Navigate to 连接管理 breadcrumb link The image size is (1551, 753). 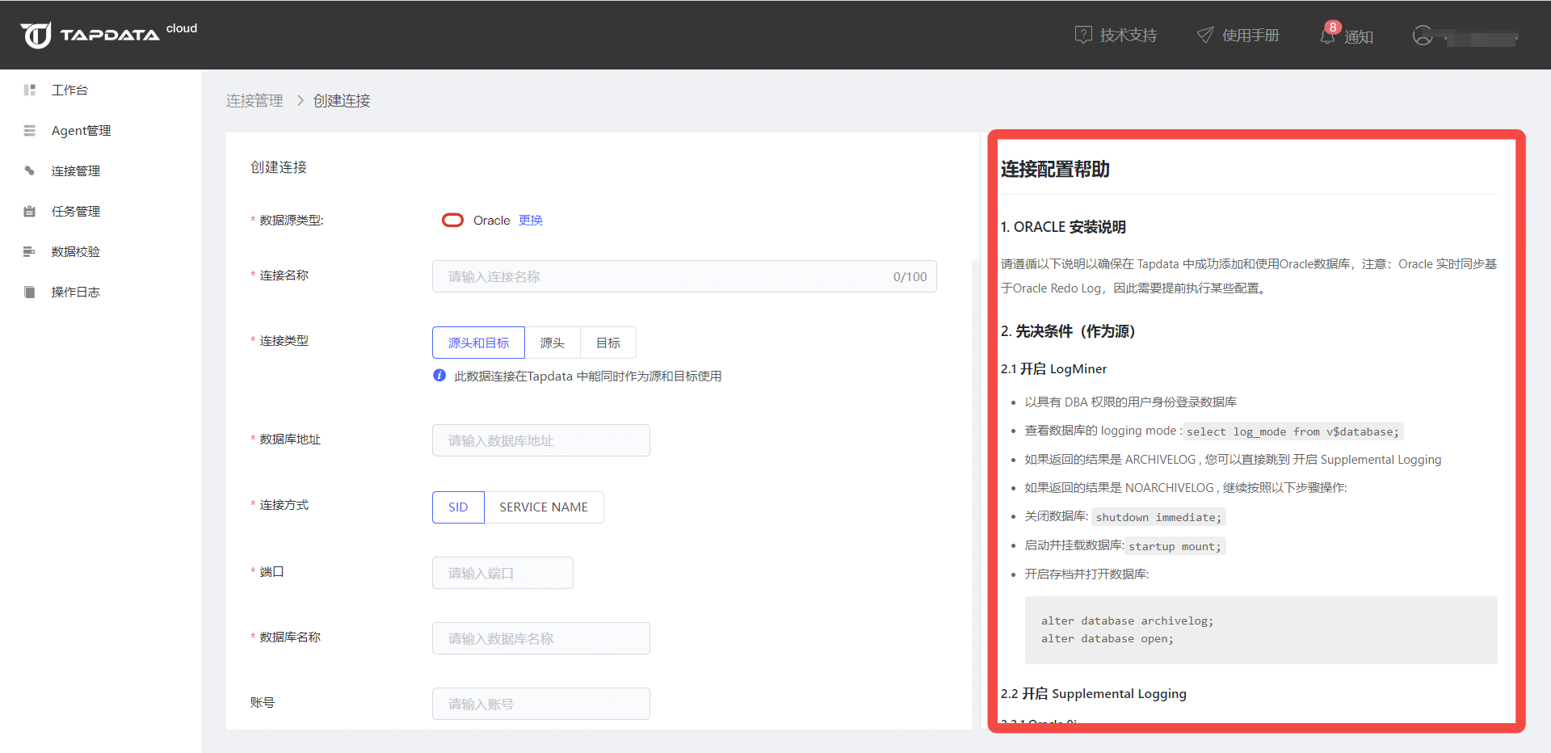[x=254, y=100]
